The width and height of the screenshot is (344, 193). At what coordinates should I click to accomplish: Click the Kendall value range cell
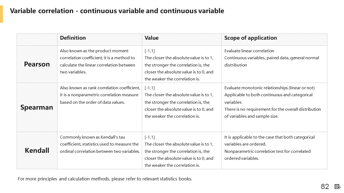point(179,151)
